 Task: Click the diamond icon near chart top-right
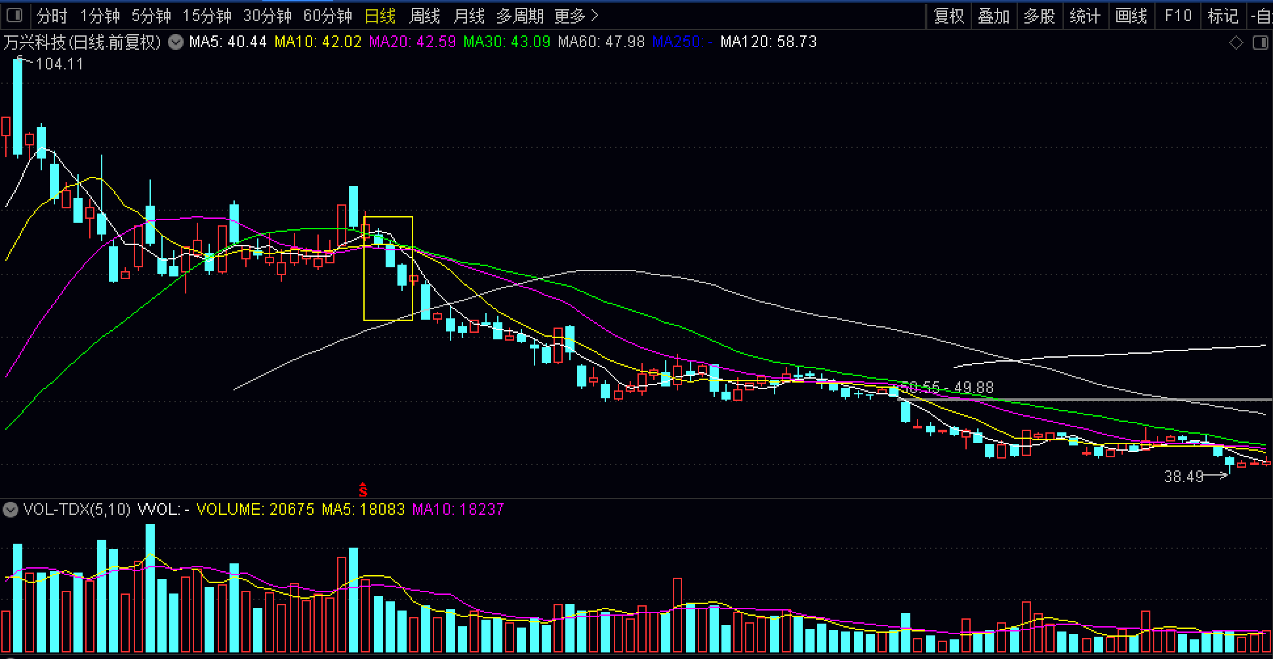1236,43
